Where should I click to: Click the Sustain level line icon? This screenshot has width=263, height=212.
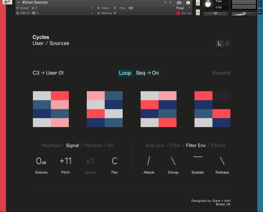[x=198, y=157]
